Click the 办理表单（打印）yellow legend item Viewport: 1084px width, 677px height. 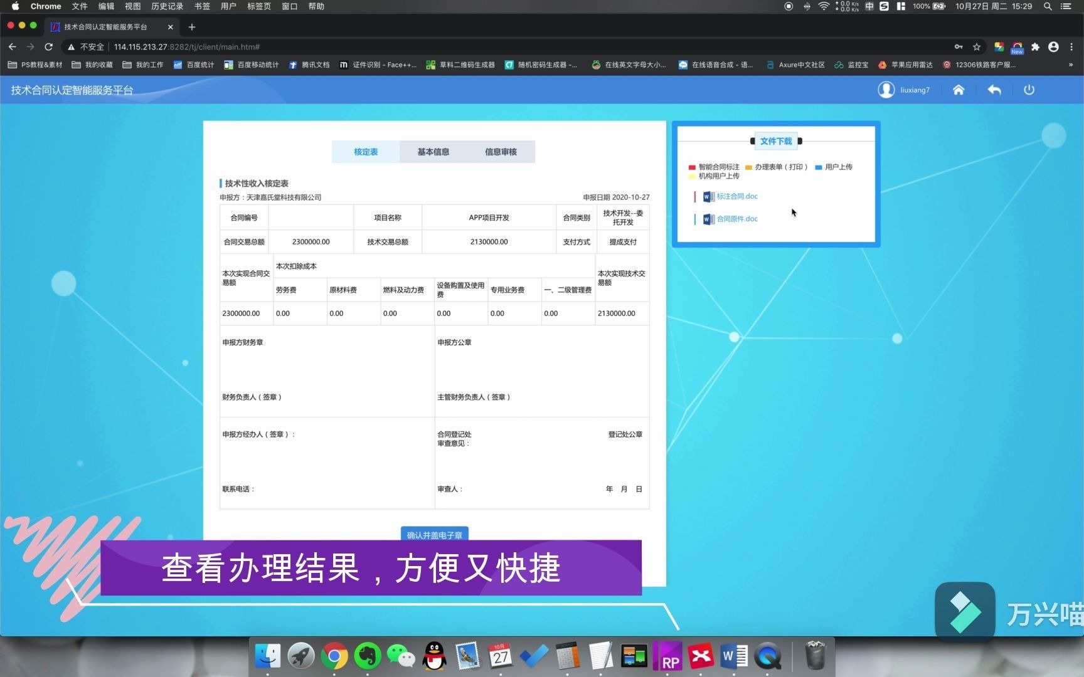(777, 167)
